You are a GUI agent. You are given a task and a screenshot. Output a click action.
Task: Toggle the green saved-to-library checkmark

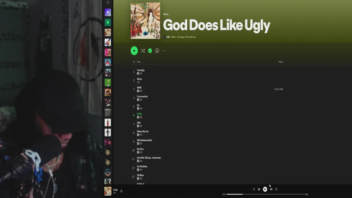coord(150,51)
